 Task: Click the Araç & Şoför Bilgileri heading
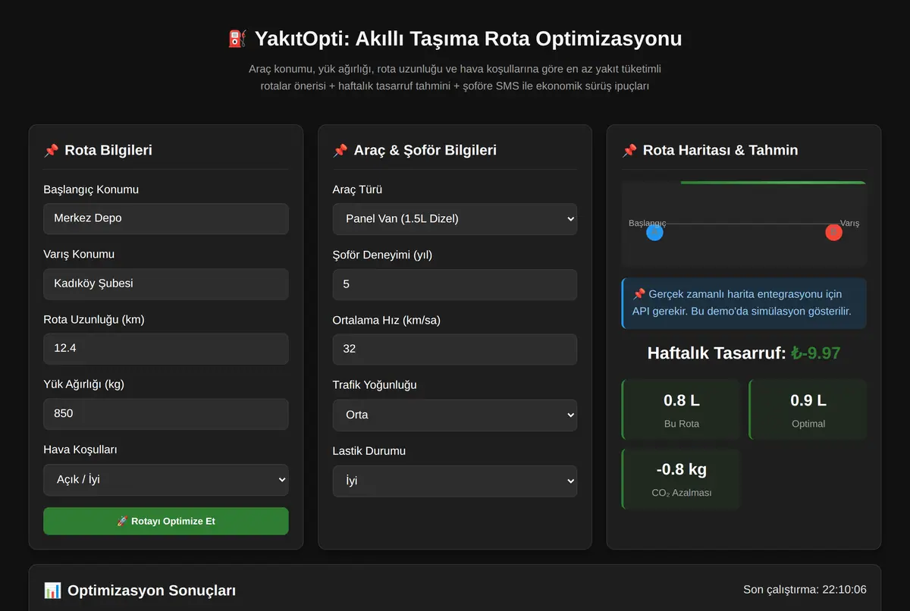tap(425, 151)
